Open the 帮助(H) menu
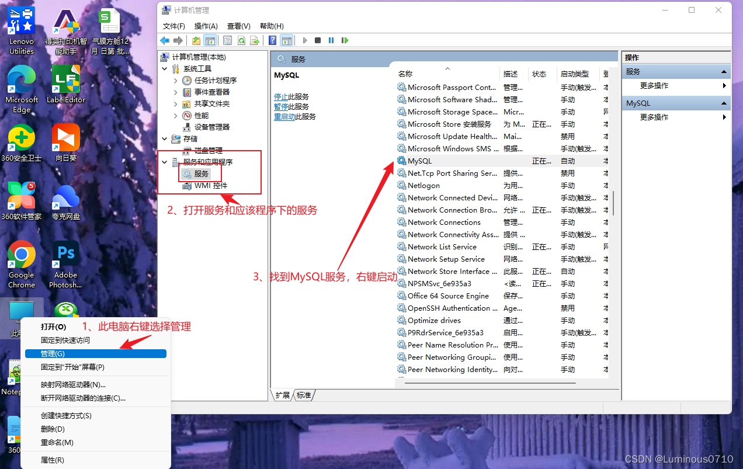Image resolution: width=743 pixels, height=469 pixels. coord(272,26)
